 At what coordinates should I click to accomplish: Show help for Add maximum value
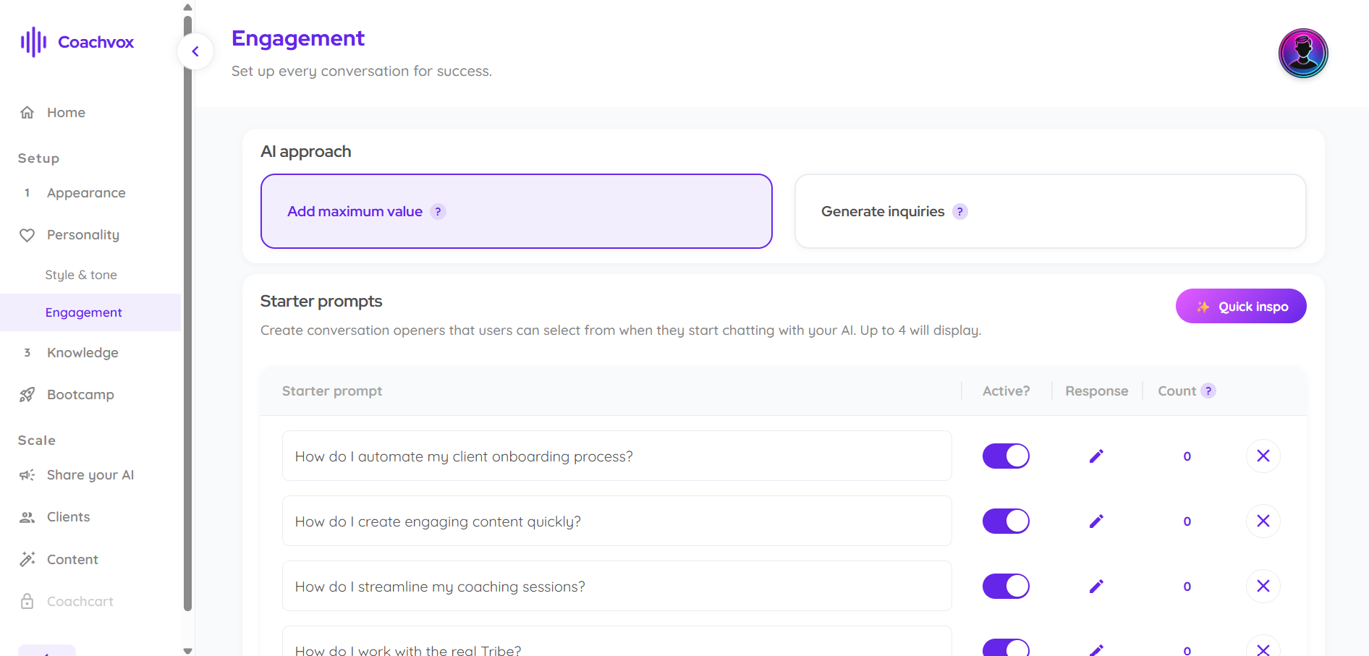tap(438, 211)
